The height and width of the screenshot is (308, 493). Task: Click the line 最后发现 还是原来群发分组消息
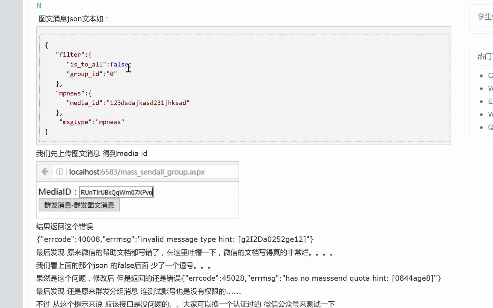(x=138, y=292)
